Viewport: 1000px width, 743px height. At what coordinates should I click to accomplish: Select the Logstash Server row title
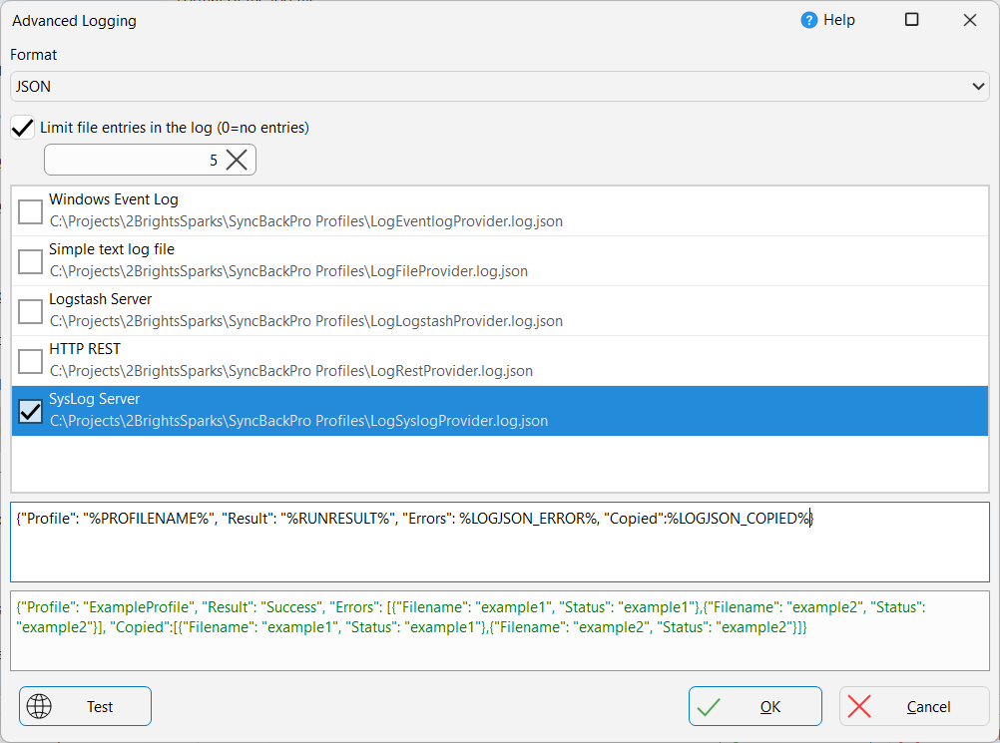tap(100, 299)
